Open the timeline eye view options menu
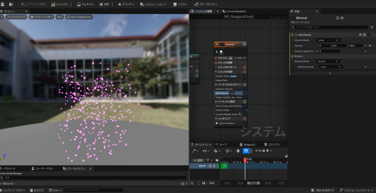Viewport: 376px width, 193px height. 206,151
